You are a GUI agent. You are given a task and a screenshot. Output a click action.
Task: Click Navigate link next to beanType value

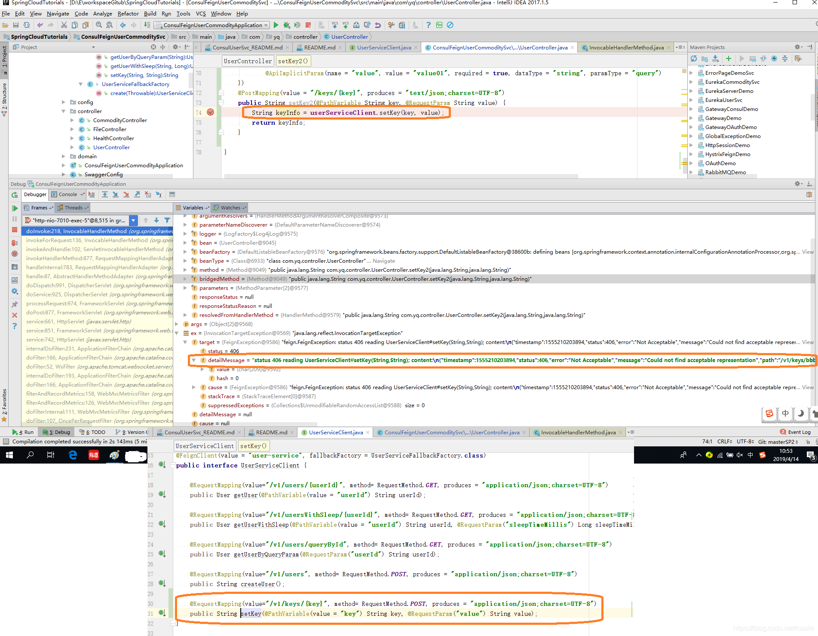(384, 261)
